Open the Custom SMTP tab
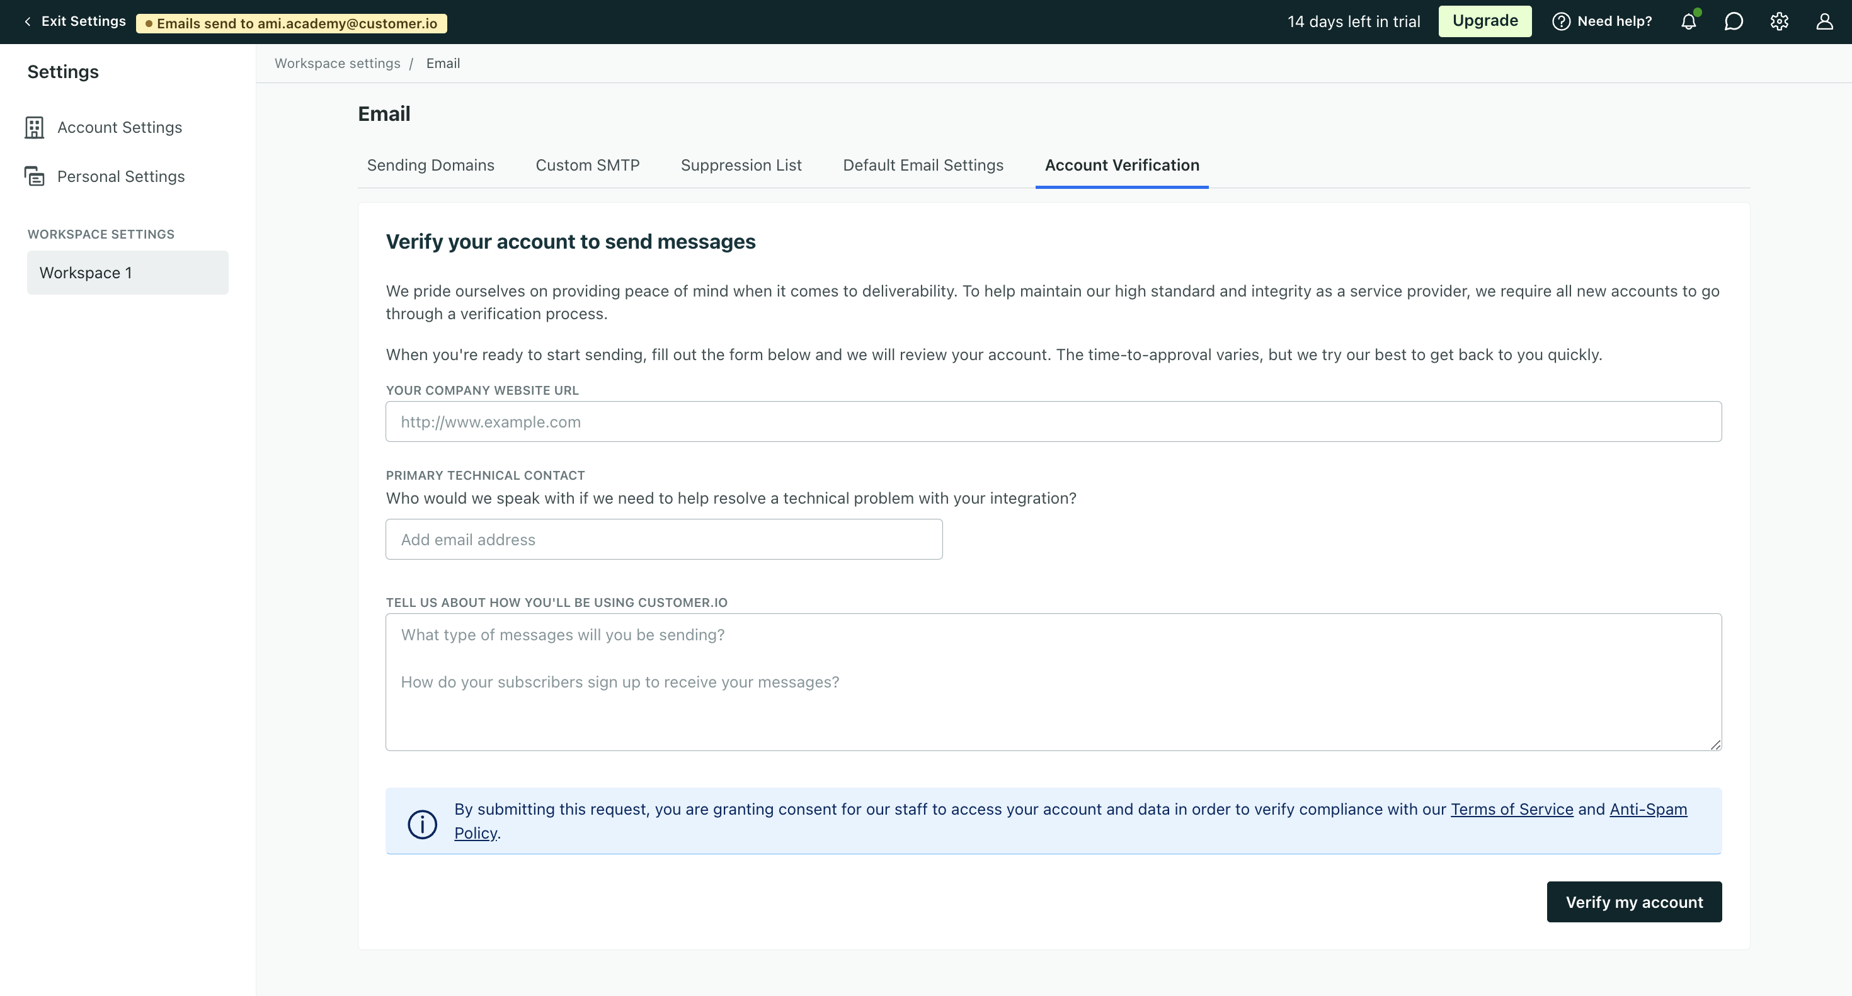 [586, 166]
